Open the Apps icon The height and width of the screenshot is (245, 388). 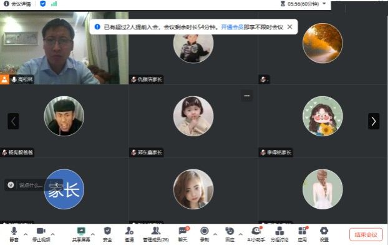pyautogui.click(x=303, y=234)
